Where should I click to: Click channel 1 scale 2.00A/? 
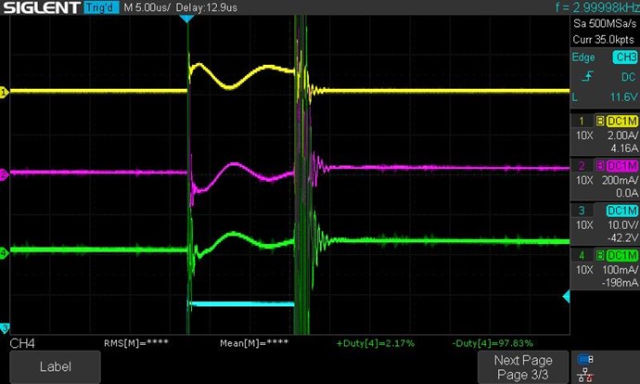622,135
